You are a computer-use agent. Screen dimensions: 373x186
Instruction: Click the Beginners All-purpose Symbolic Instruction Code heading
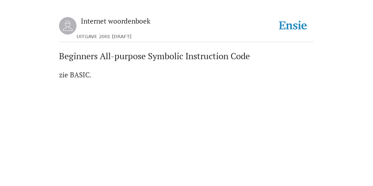(154, 56)
